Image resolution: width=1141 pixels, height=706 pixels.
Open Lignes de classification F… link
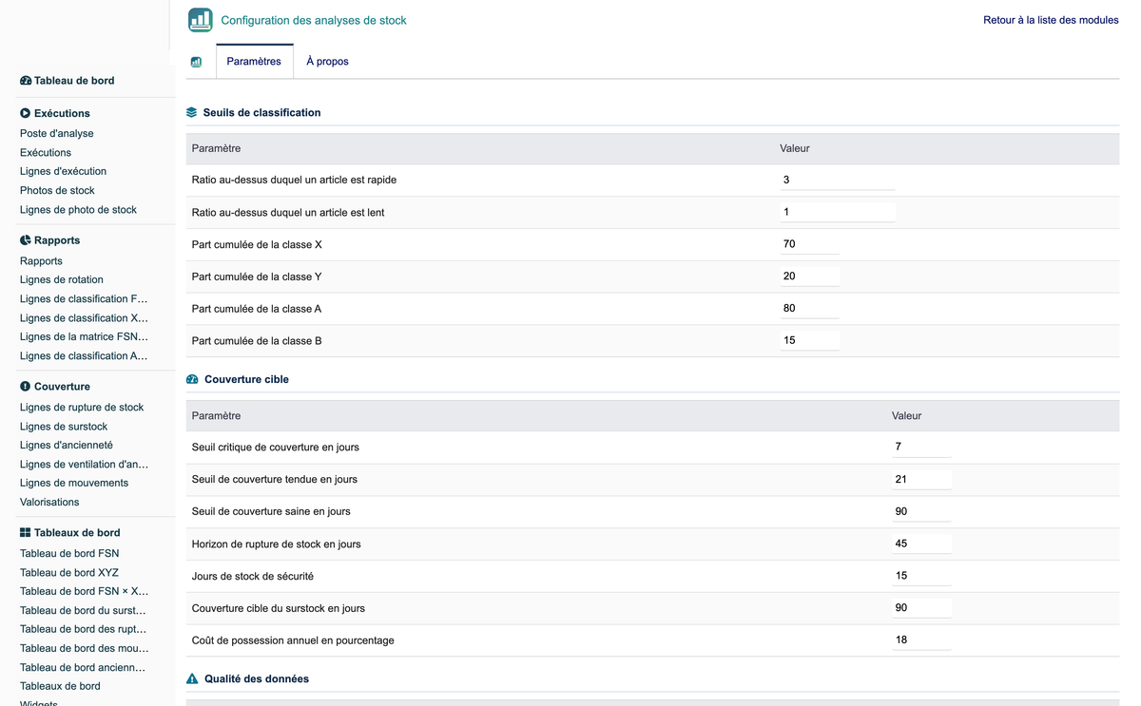84,299
